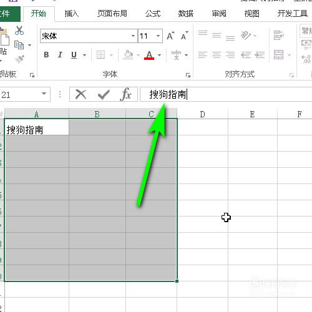The height and width of the screenshot is (312, 312).
Task: Click Decrease Indent icon
Action: 246,55
